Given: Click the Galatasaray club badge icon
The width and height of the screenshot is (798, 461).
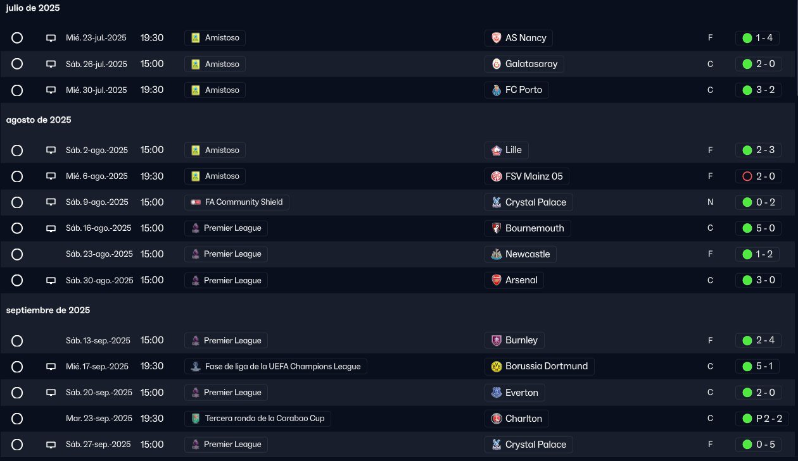Looking at the screenshot, I should [x=497, y=64].
